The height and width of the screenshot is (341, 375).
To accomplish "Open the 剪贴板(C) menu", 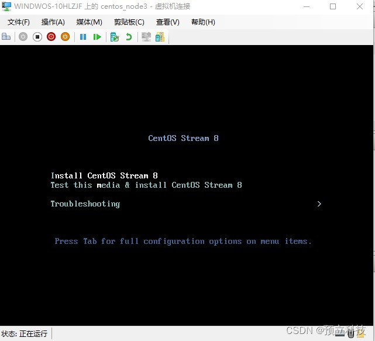I will pos(129,22).
